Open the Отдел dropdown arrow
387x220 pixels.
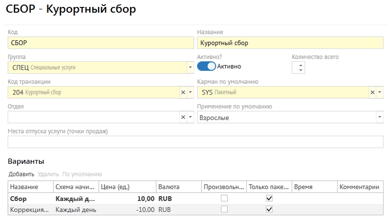190,117
